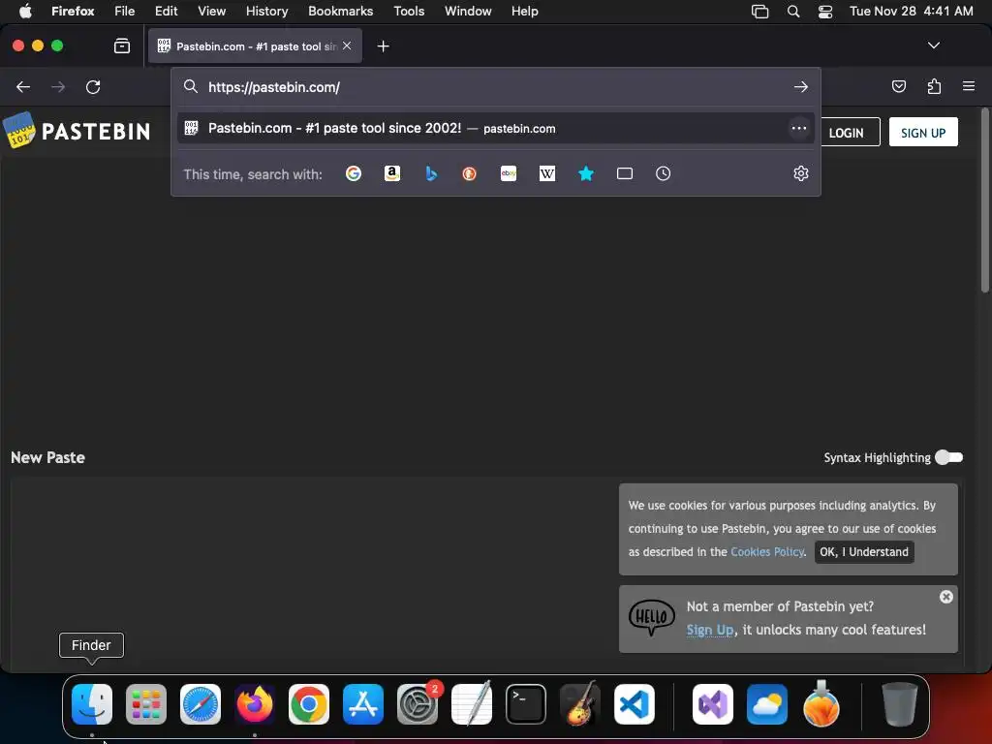Save page to Pocket

pos(898,86)
